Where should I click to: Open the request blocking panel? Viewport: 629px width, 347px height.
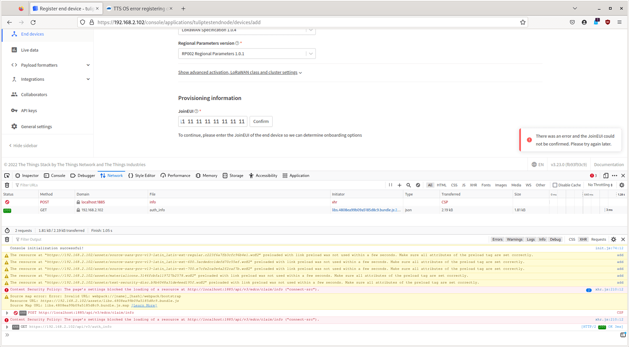[x=418, y=185]
